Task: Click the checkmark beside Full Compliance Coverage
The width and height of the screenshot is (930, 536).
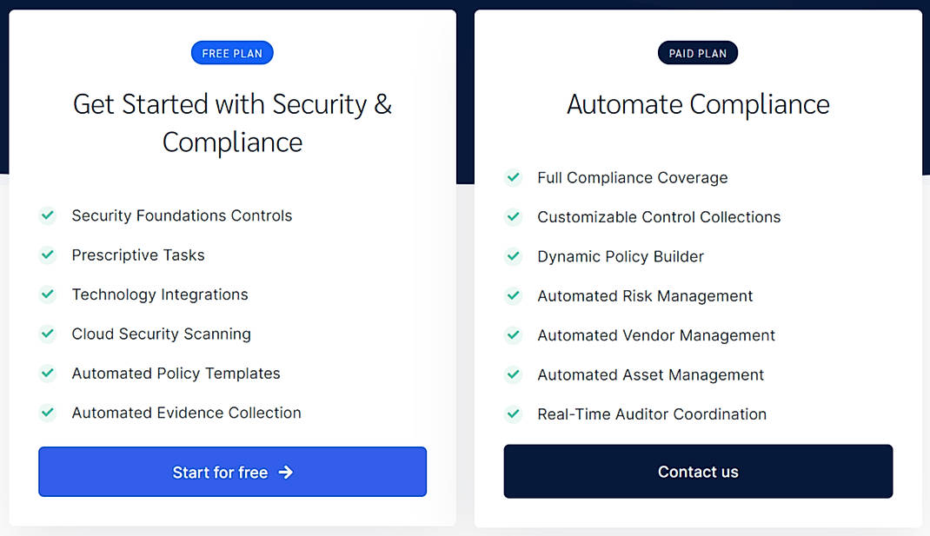Action: [513, 177]
